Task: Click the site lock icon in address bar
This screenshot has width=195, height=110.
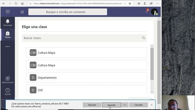Action: coord(30,4)
